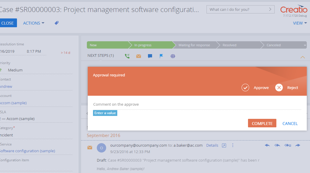Click the orange envelope beside the email entry
310x173 pixels.
tap(90, 148)
